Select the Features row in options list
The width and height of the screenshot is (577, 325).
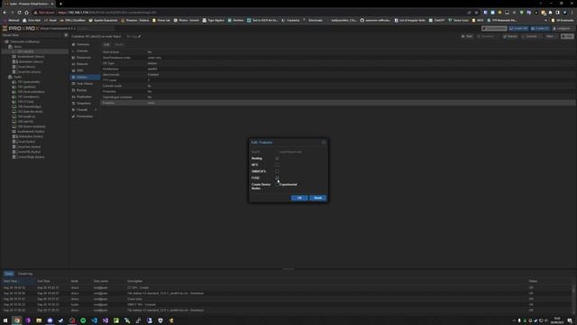338,103
